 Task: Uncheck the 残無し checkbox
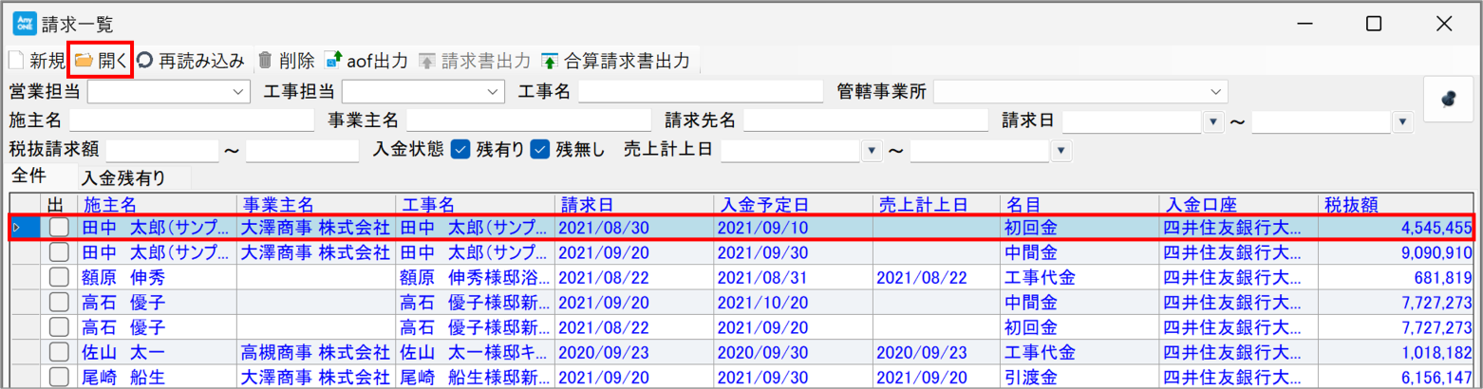click(x=540, y=150)
